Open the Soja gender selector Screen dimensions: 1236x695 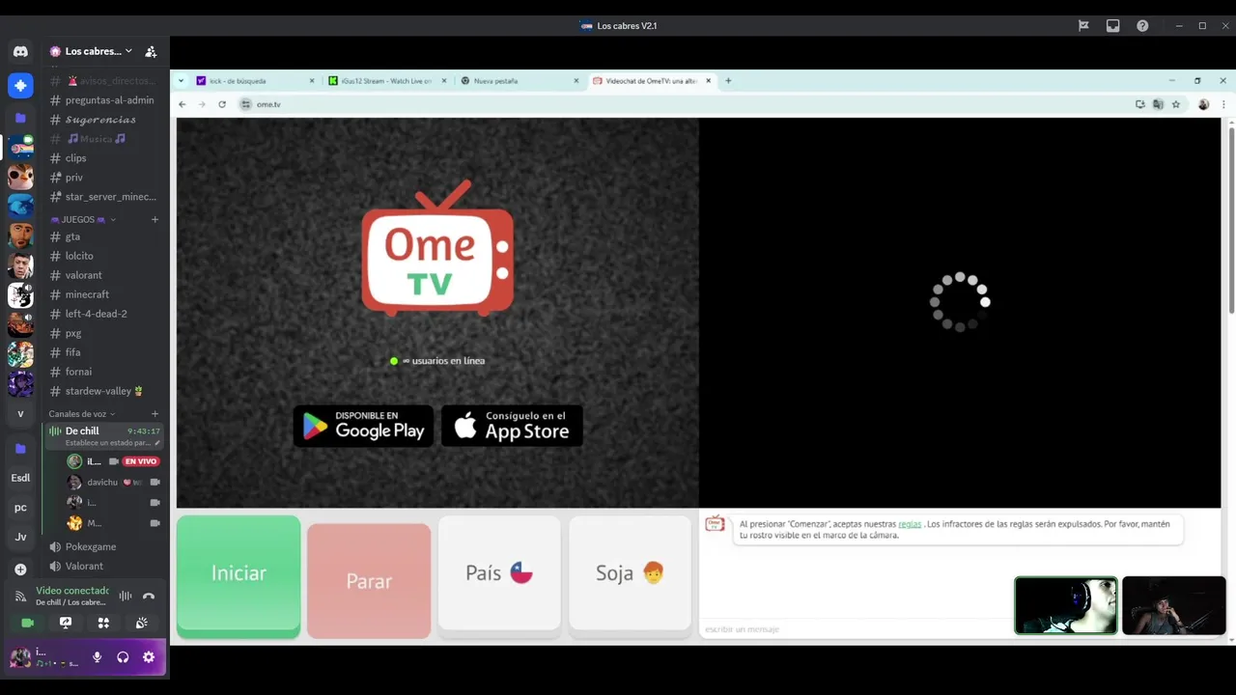pos(630,573)
